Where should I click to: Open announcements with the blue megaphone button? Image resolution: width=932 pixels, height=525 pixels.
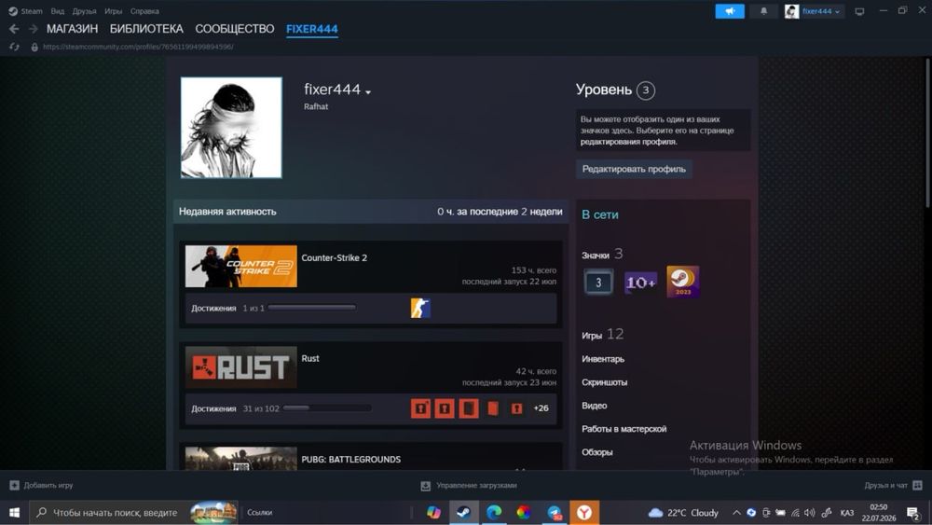pyautogui.click(x=730, y=11)
